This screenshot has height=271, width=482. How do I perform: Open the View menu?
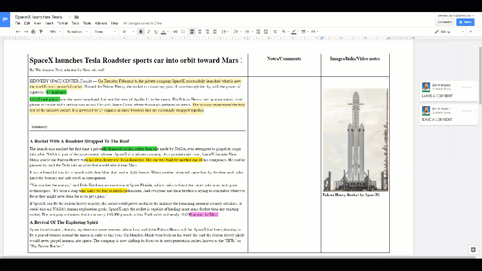[x=38, y=23]
